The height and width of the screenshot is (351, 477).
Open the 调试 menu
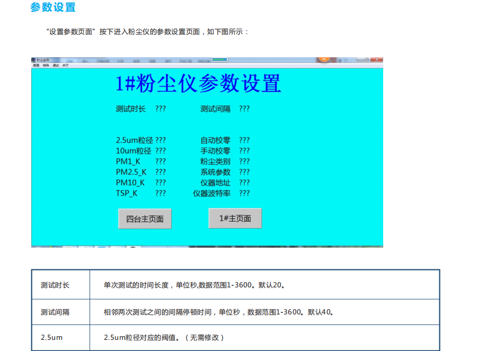(x=56, y=65)
